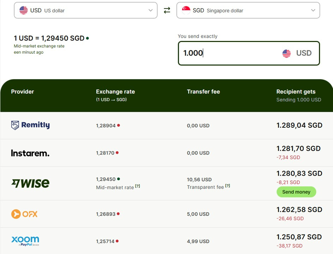Click the 1.289,04 SGD Remitly amount
Viewport: 333px width, 254px height.
299,125
